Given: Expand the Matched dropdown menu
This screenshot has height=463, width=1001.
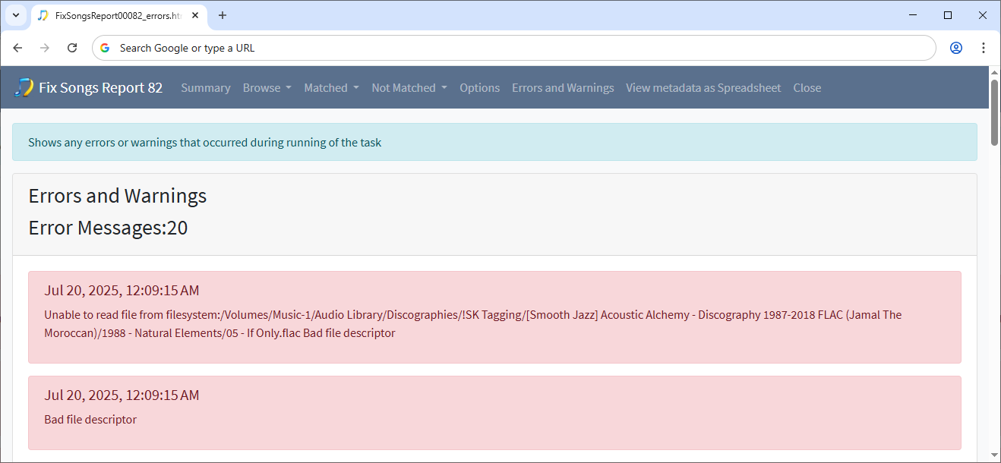Looking at the screenshot, I should [332, 88].
